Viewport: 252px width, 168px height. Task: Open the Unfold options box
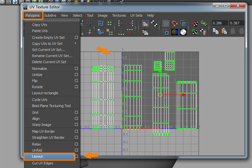76,150
